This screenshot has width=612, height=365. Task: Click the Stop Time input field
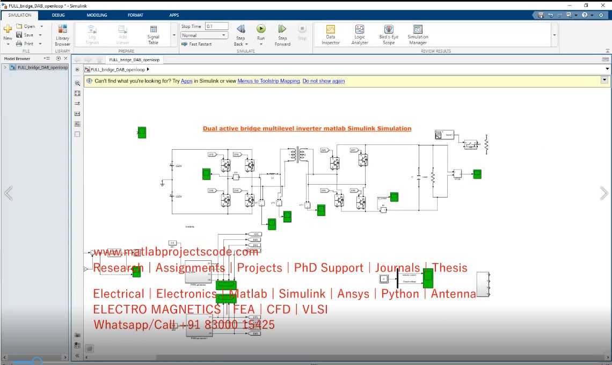217,26
